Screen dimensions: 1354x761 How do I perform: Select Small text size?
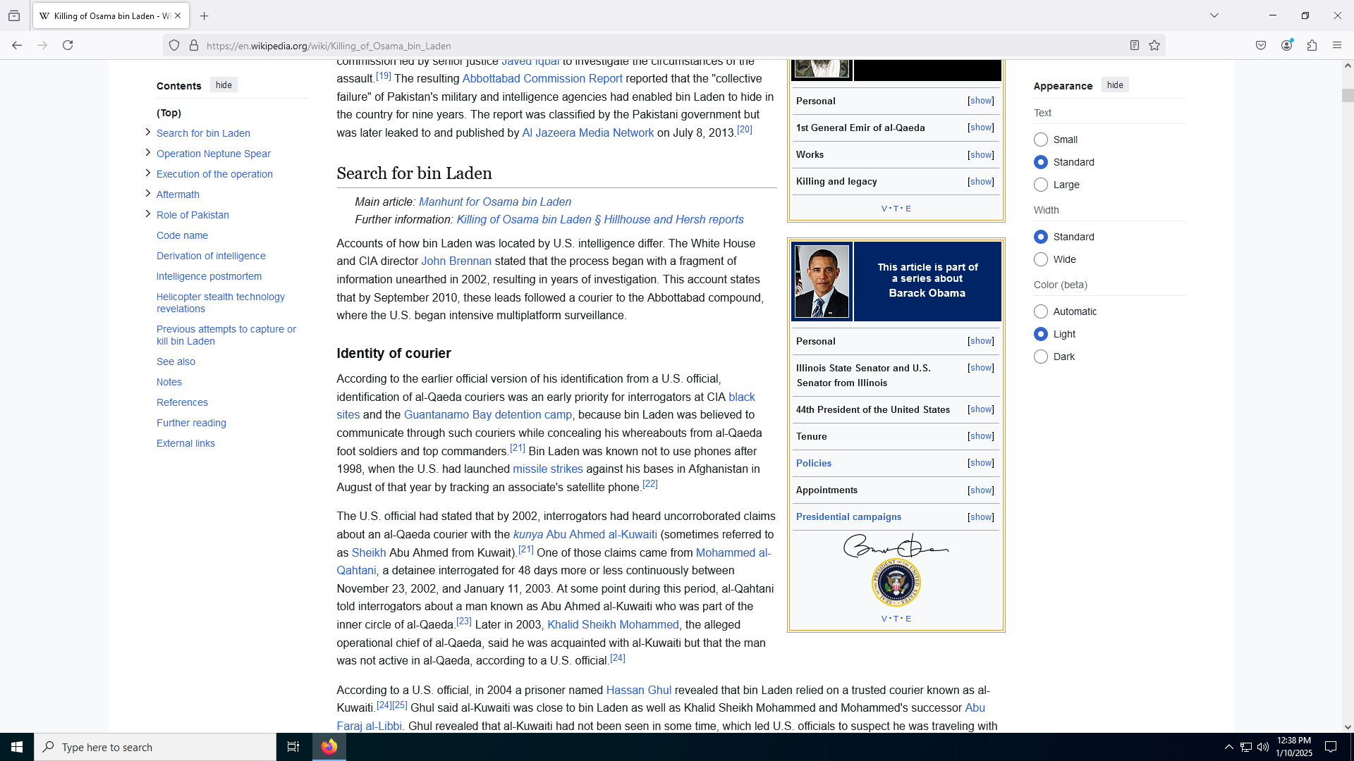1041,140
